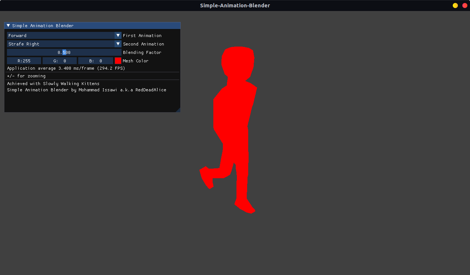This screenshot has height=275, width=470.
Task: Click the Simple-Animation-Blender window title
Action: click(235, 5)
